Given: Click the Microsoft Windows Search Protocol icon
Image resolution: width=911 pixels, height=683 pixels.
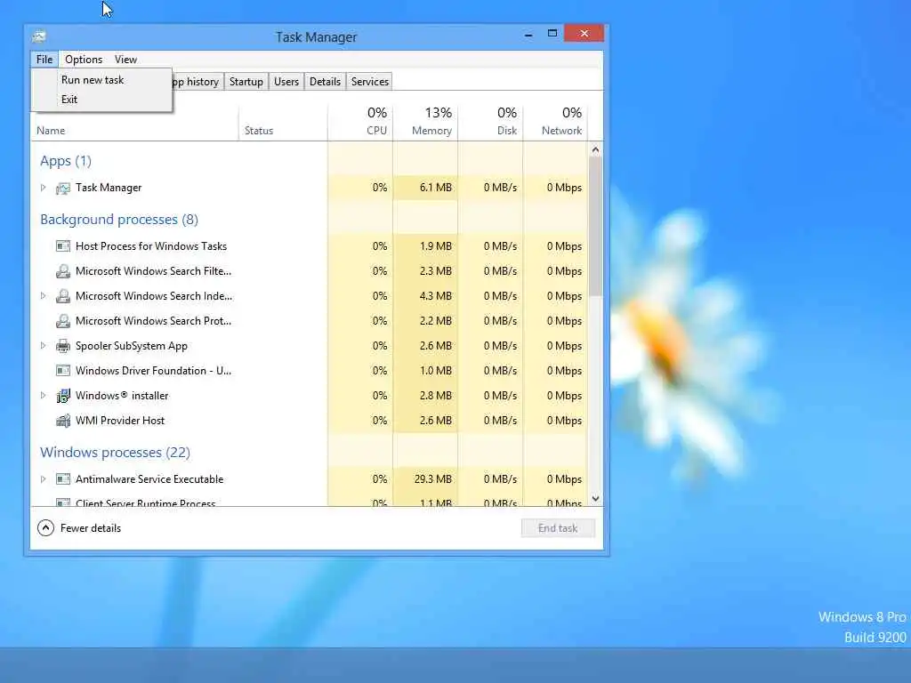Looking at the screenshot, I should click(63, 321).
